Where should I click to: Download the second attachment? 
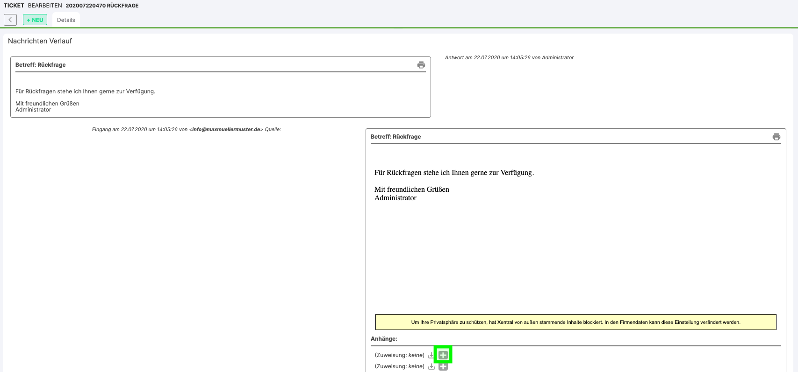coord(431,366)
